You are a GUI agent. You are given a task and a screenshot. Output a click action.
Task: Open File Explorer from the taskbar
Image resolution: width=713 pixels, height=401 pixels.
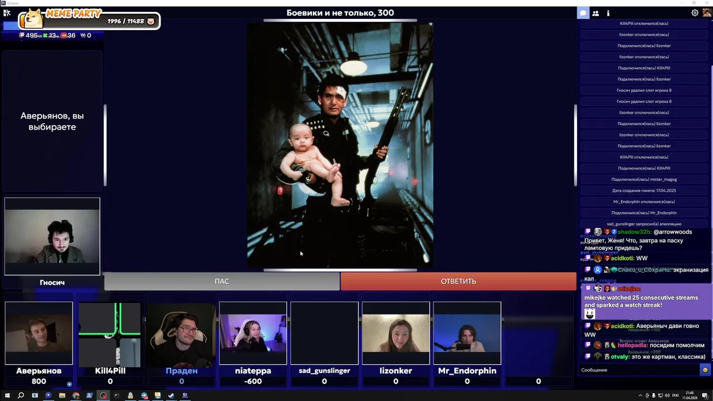(x=62, y=395)
